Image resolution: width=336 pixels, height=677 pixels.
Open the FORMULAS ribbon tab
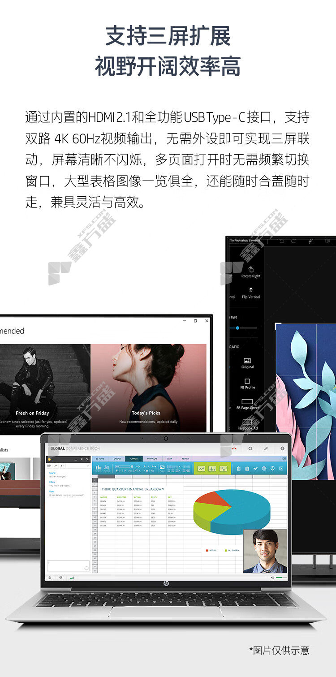point(152,459)
